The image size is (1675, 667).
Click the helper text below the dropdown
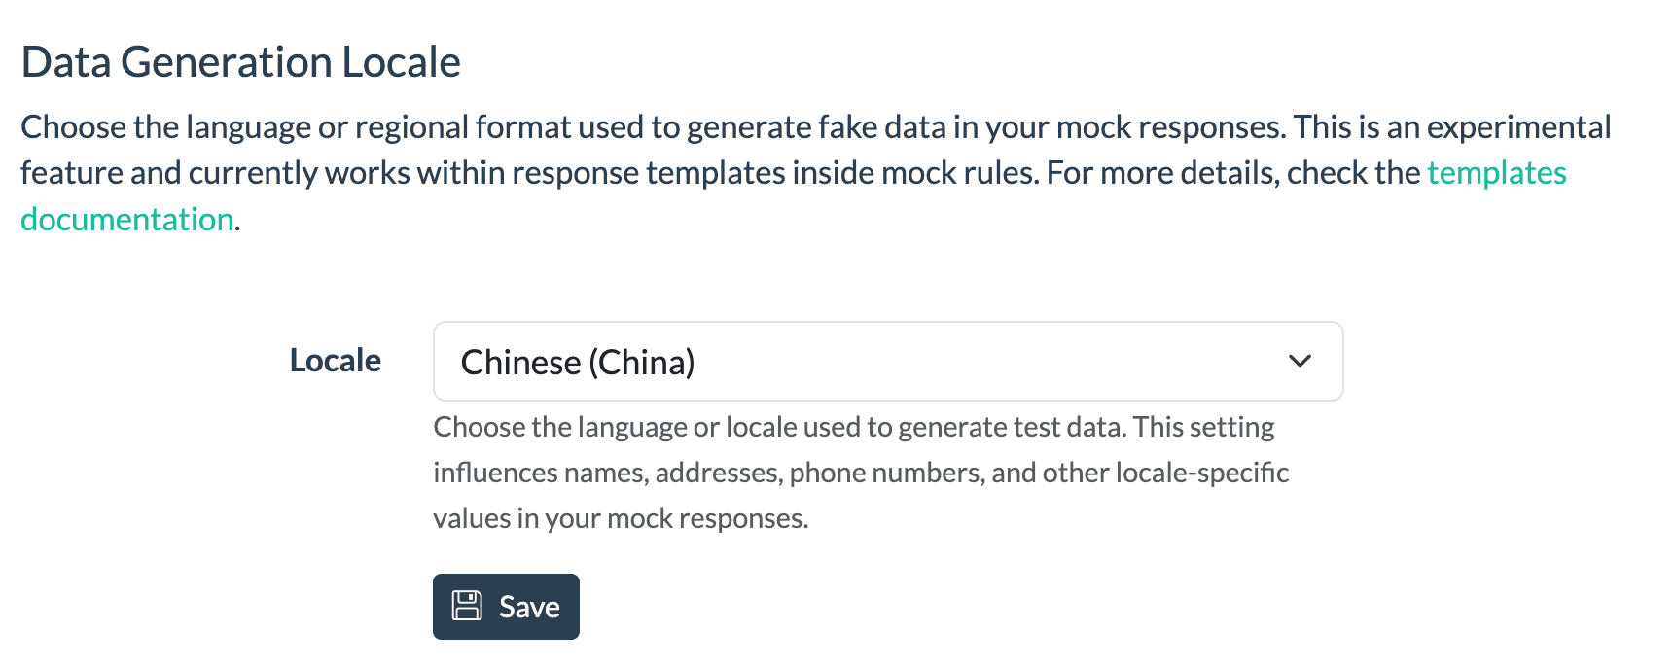[860, 473]
